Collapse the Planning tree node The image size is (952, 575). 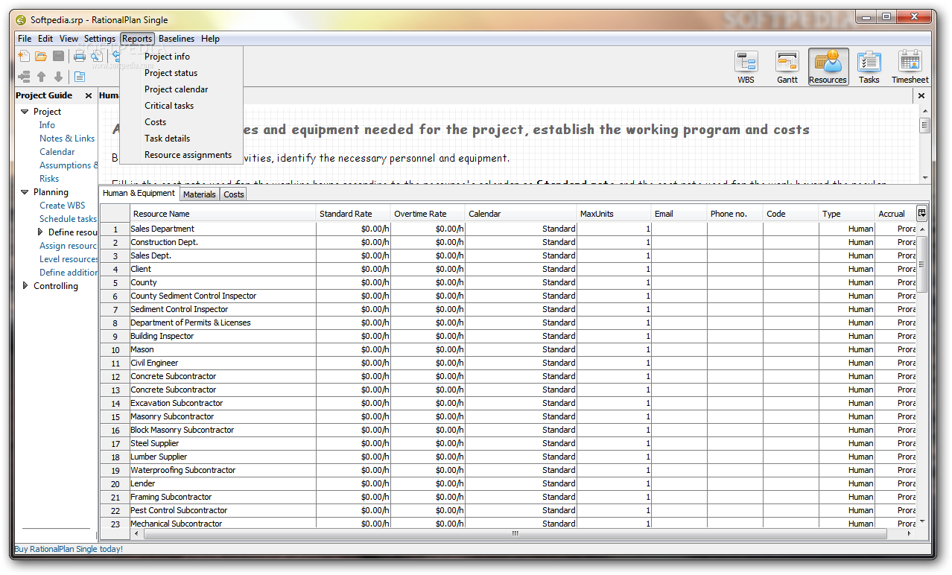[25, 192]
